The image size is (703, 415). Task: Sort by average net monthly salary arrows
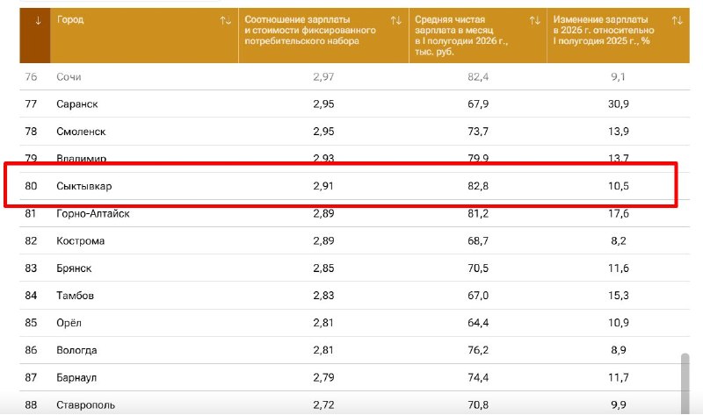[x=534, y=20]
